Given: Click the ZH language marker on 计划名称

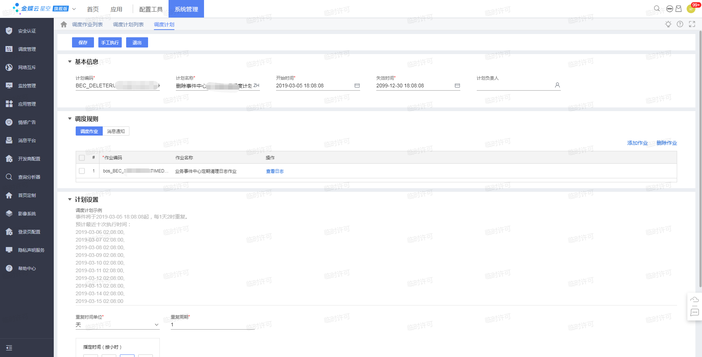Looking at the screenshot, I should tap(256, 86).
